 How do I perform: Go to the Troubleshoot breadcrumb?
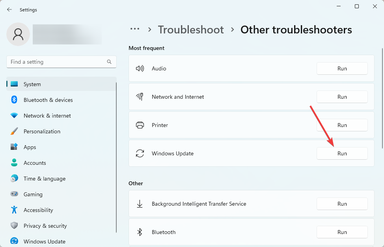click(191, 30)
